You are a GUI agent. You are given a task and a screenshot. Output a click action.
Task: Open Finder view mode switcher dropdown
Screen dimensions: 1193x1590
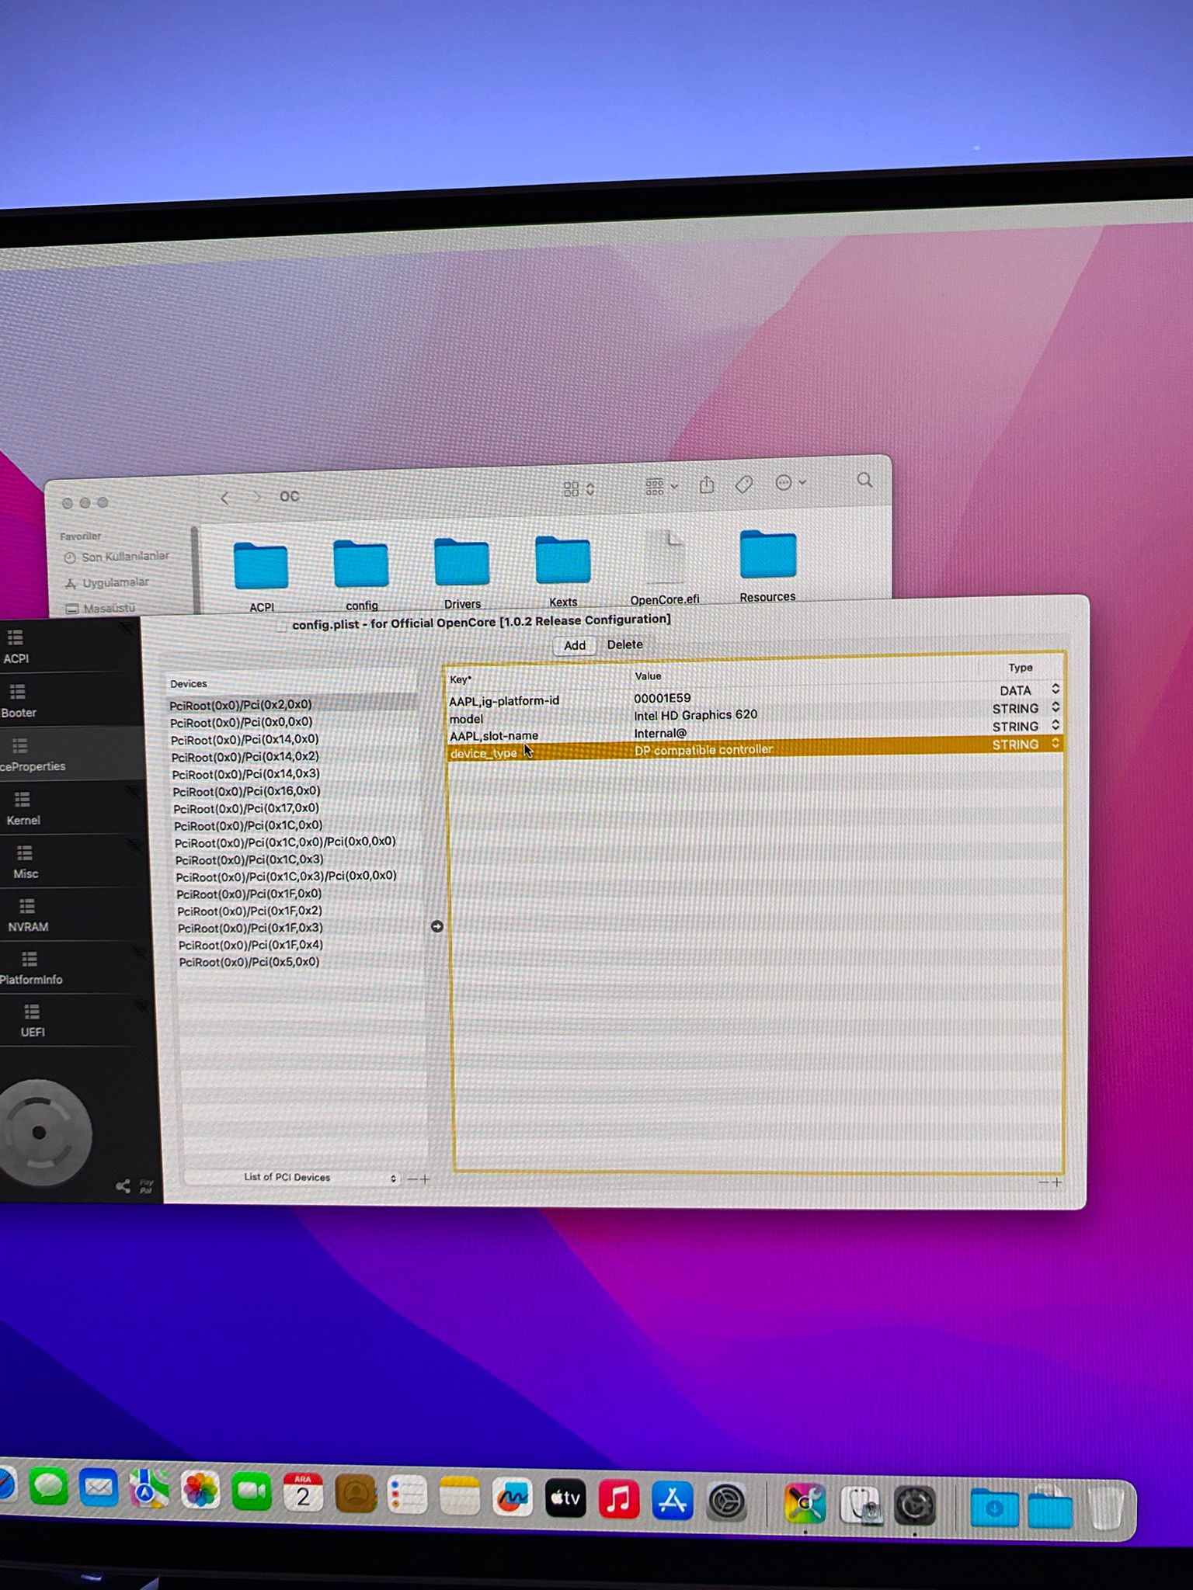click(579, 489)
